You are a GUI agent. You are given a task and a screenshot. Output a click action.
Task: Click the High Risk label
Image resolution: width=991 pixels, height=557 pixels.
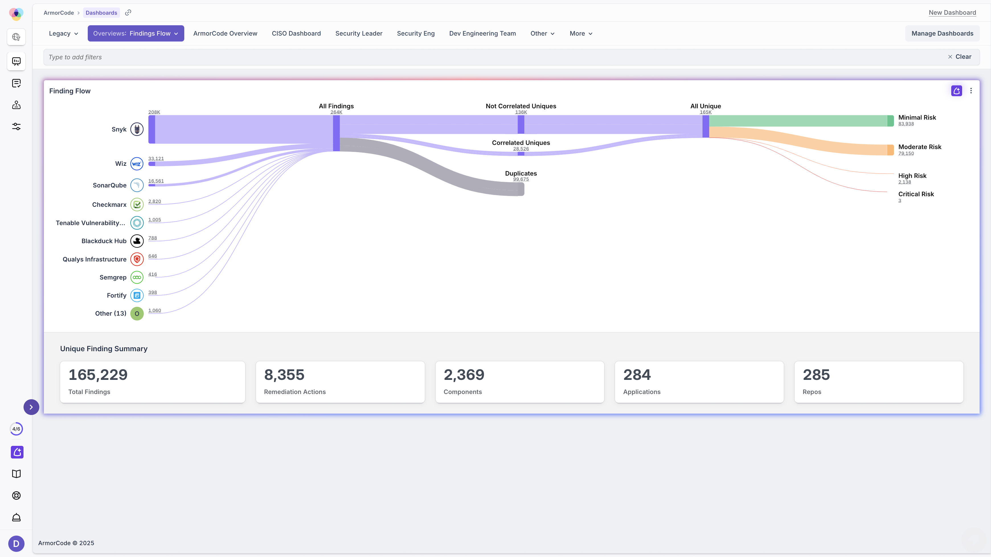pos(912,176)
